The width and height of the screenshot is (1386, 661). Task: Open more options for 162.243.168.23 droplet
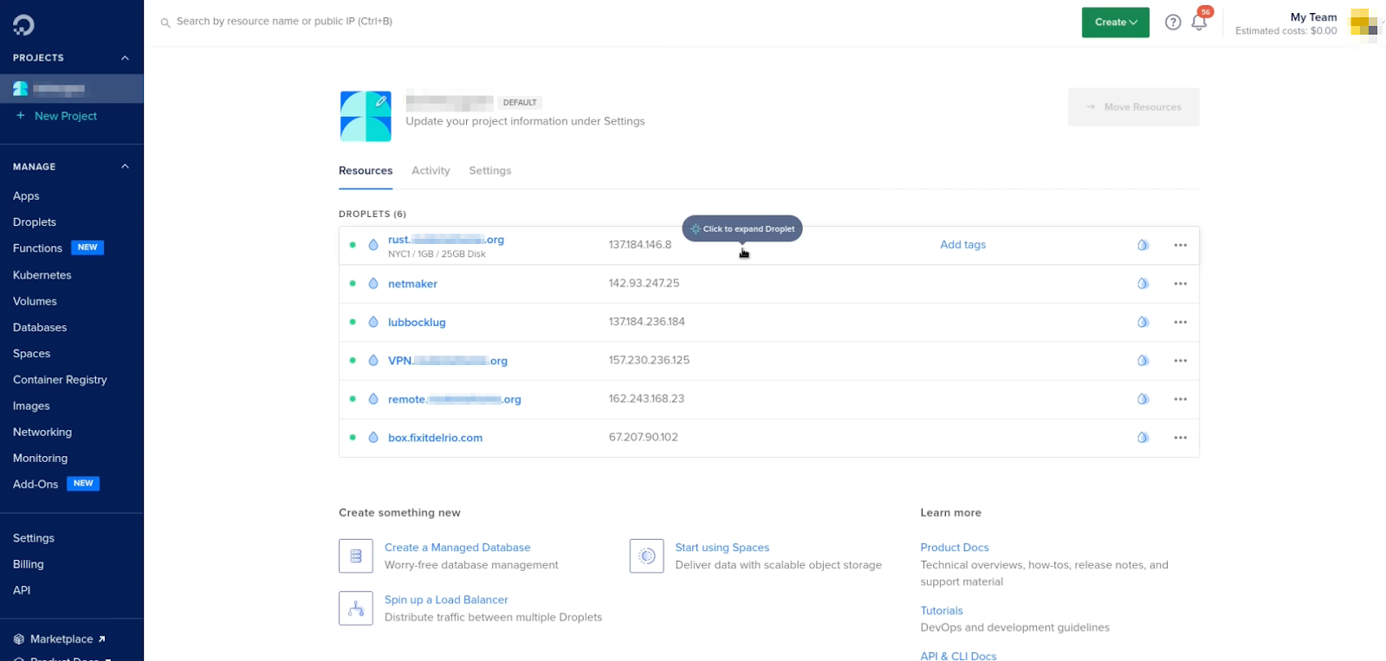click(1180, 399)
